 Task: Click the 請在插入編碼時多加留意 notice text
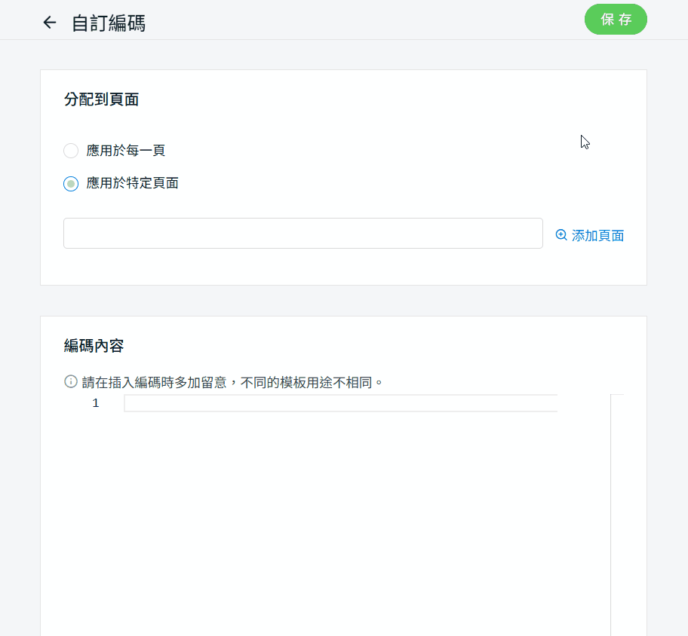[233, 382]
